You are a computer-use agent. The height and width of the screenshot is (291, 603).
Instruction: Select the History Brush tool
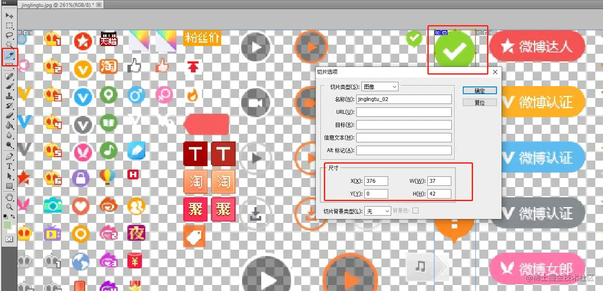(9, 106)
